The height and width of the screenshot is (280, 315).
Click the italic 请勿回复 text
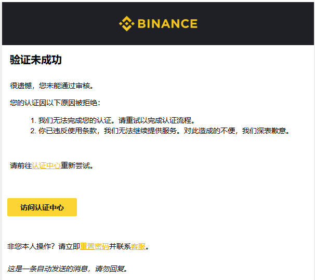click(x=110, y=269)
